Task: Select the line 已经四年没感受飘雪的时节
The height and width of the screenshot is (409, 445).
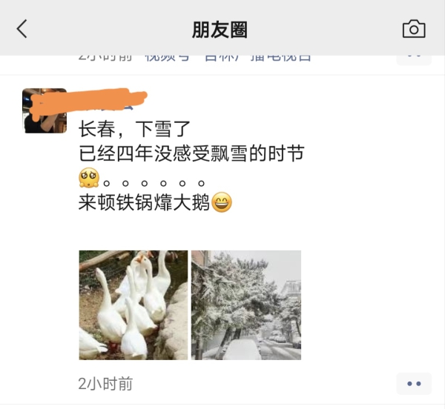Action: [191, 153]
